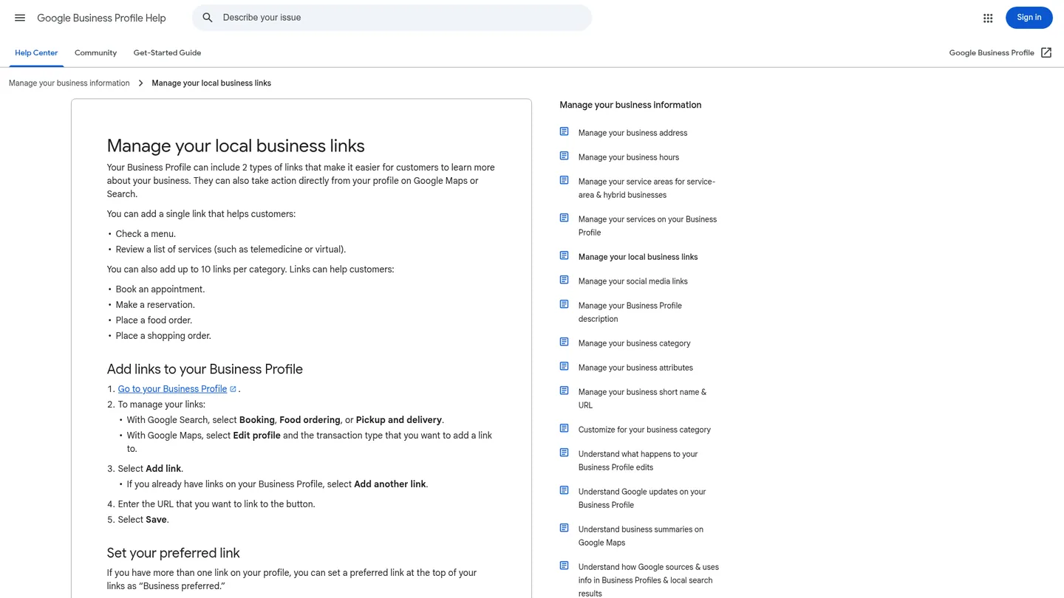Open Understand Google updates on your Business Profile

pyautogui.click(x=642, y=498)
